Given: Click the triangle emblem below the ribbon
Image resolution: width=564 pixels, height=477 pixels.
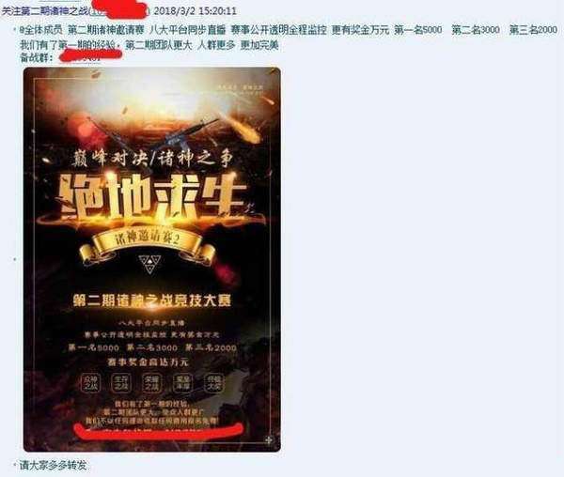Looking at the screenshot, I should (x=149, y=264).
